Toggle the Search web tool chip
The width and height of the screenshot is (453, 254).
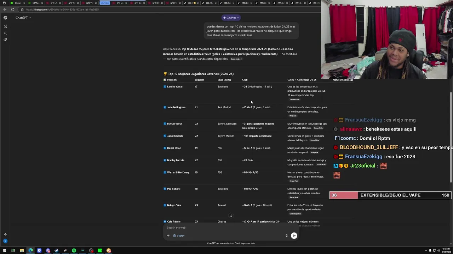tap(179, 236)
